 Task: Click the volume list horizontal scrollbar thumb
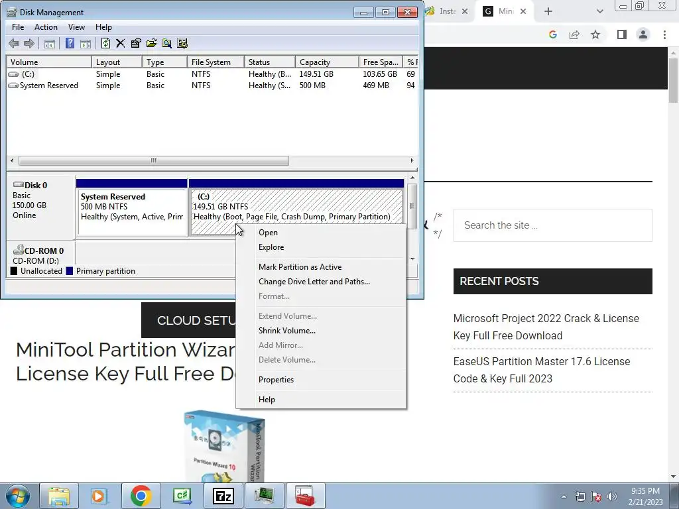[x=154, y=160]
